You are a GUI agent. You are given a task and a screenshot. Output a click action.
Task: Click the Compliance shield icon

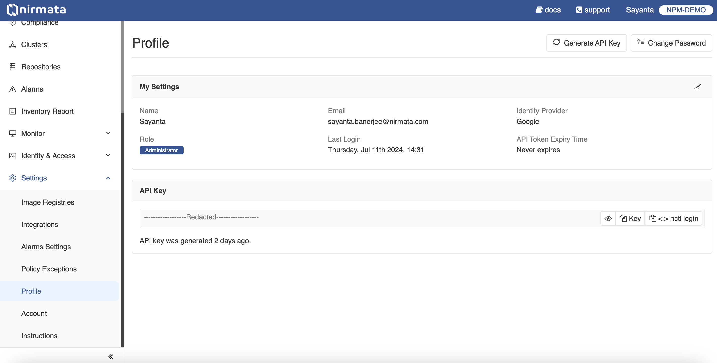[13, 23]
